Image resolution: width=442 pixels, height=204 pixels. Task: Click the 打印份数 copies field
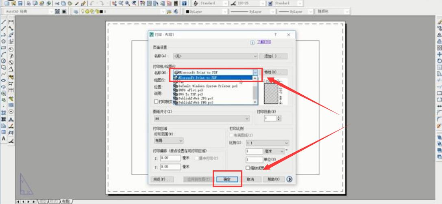[270, 118]
